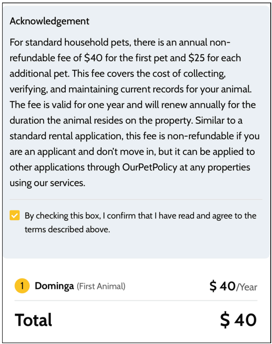Uncheck the yellow agreement checkbox
Screen dimensions: 272x344
[14, 215]
